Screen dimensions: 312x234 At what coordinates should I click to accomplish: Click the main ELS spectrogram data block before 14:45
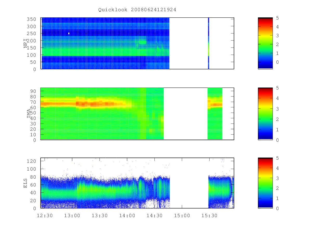(x=105, y=192)
